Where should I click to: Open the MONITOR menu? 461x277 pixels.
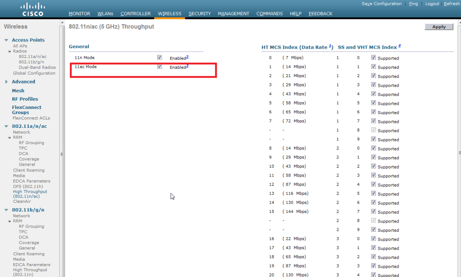(79, 14)
